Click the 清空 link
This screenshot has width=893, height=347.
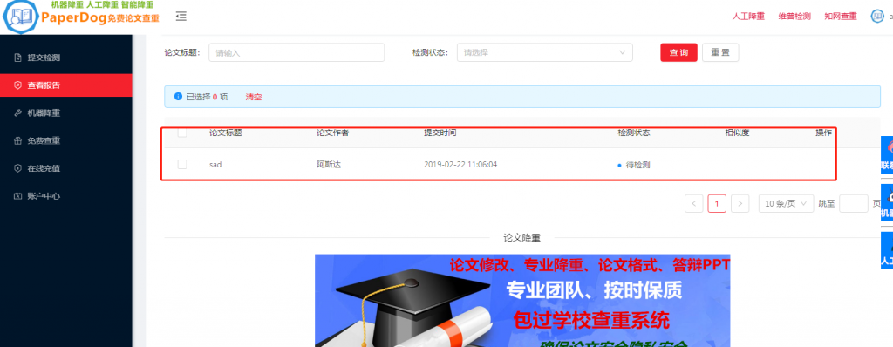254,97
